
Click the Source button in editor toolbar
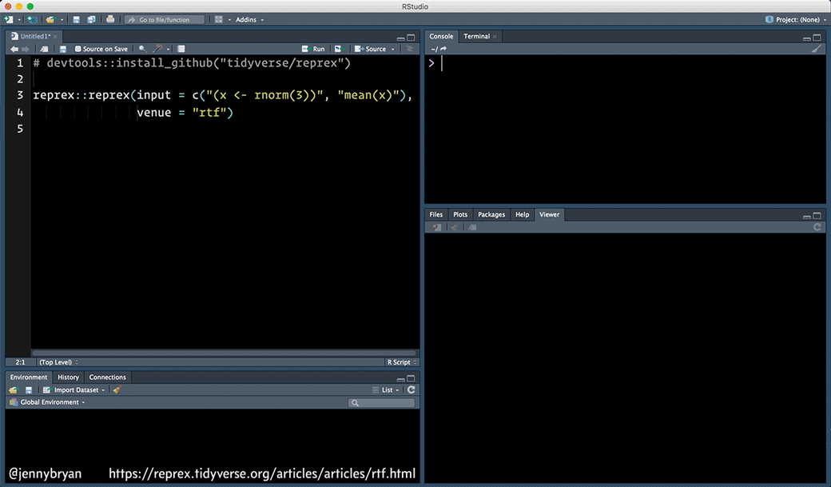click(371, 49)
